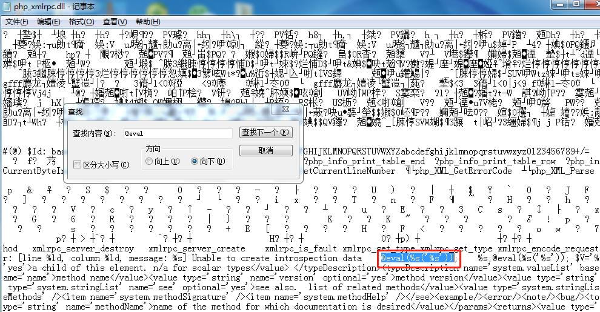This screenshot has height=312, width=600.
Task: Click the 取消 button
Action: 266,150
